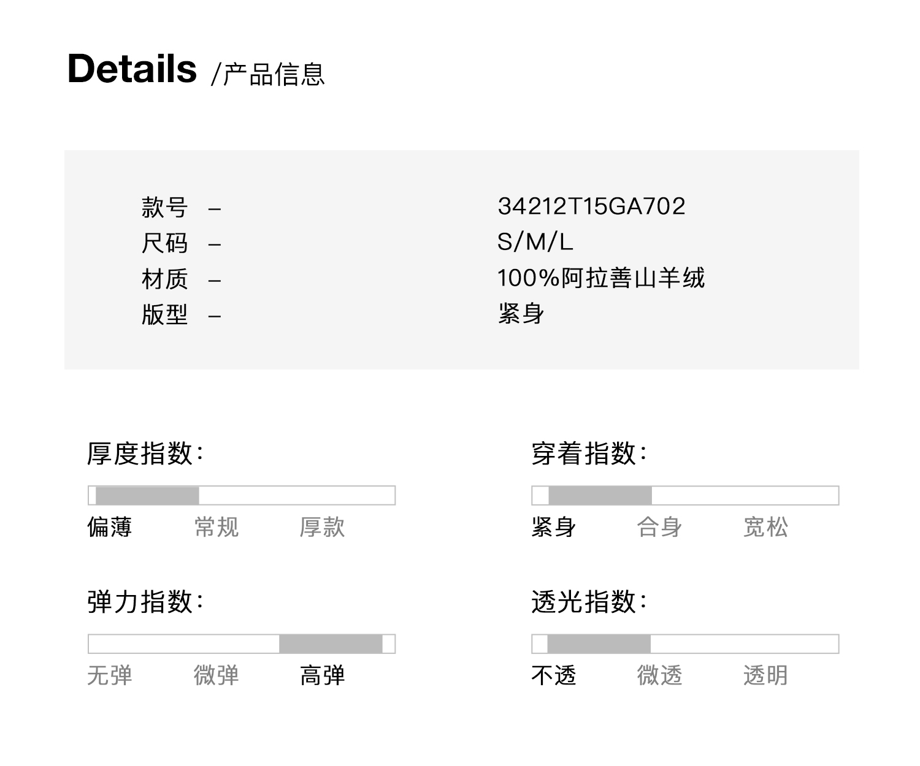Choose the 宽松 fit label
This screenshot has width=920, height=766.
tap(765, 527)
